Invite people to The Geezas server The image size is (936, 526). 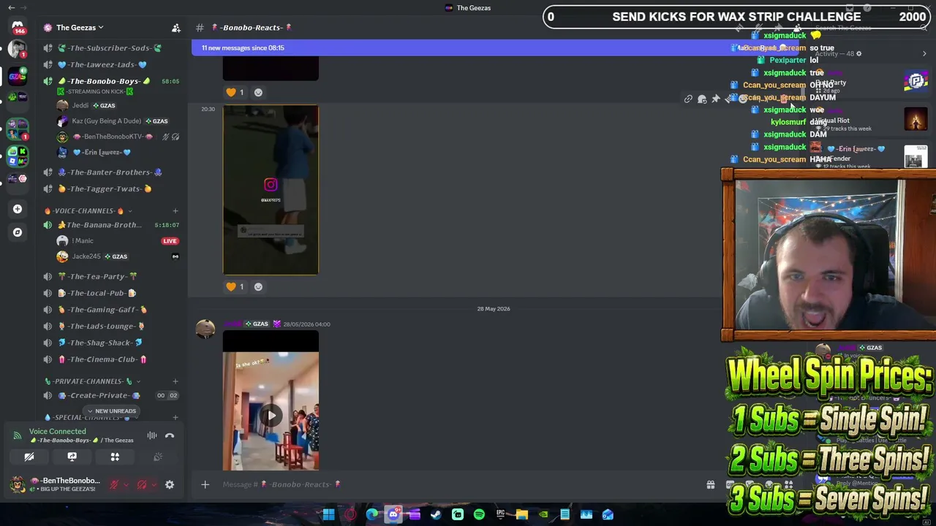pos(176,28)
